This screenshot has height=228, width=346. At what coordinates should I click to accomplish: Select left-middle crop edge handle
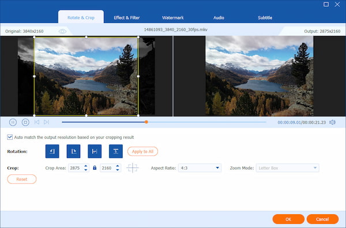coord(34,76)
